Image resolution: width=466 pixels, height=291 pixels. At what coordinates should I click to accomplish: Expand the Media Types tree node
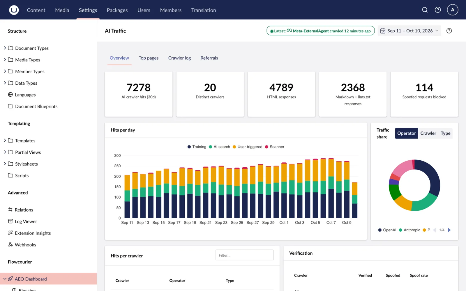pos(5,59)
